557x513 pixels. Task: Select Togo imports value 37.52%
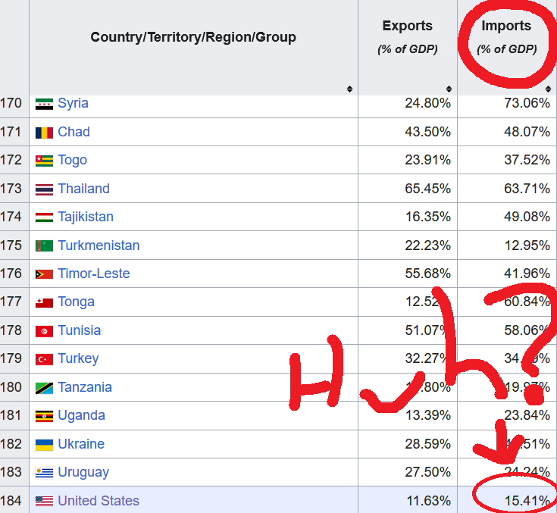(527, 160)
